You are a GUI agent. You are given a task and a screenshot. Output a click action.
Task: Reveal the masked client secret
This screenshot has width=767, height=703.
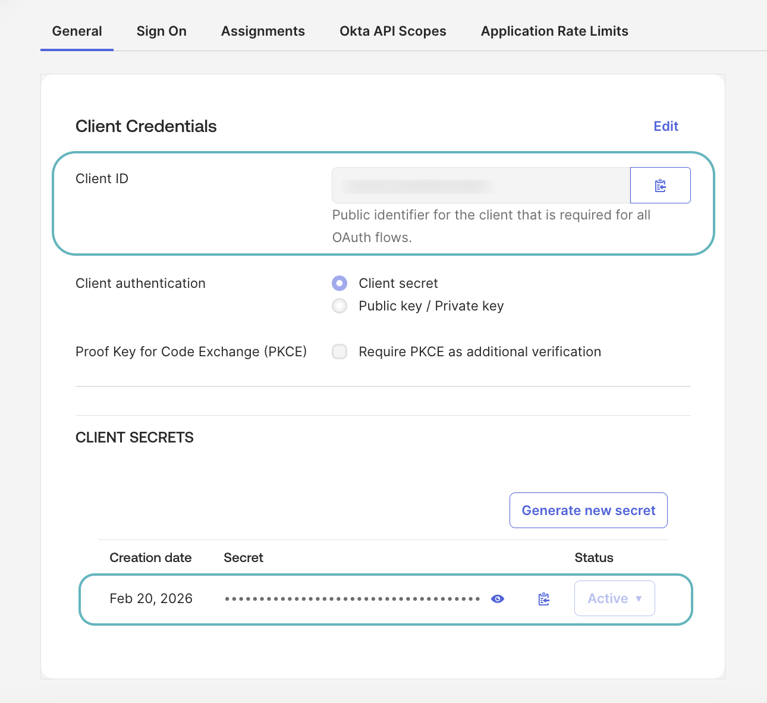(497, 598)
